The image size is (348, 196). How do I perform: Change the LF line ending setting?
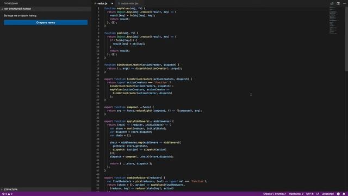[318, 194]
